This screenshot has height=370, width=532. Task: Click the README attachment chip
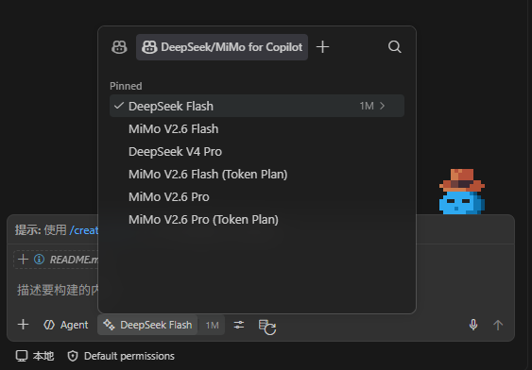(x=56, y=260)
